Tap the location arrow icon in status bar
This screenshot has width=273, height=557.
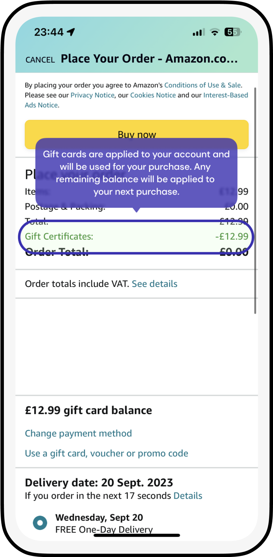(71, 32)
